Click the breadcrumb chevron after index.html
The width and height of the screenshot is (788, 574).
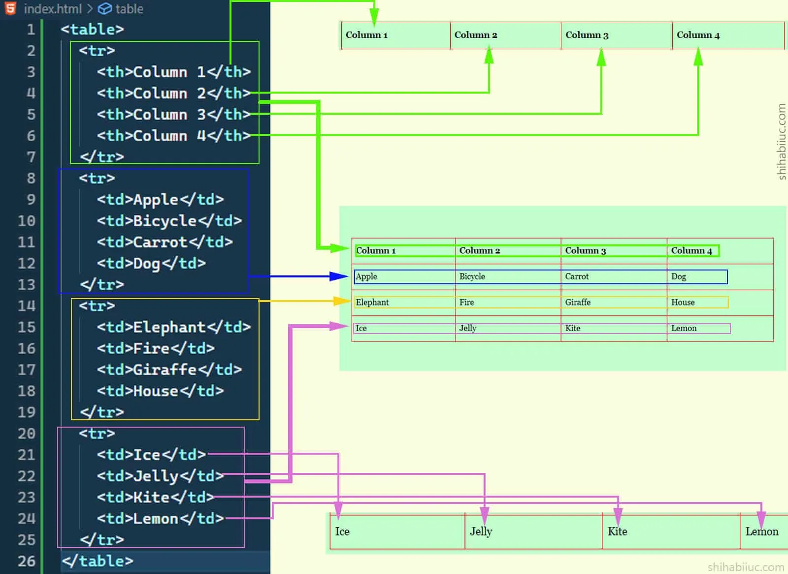(x=90, y=9)
